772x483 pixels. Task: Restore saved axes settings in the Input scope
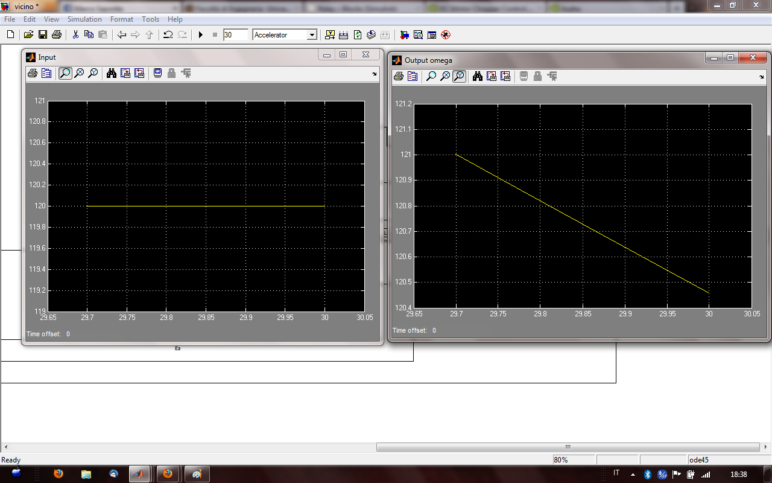click(139, 74)
